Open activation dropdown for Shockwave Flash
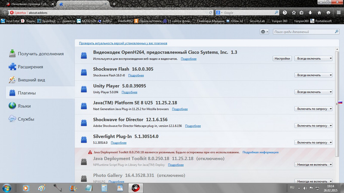 tap(313, 75)
